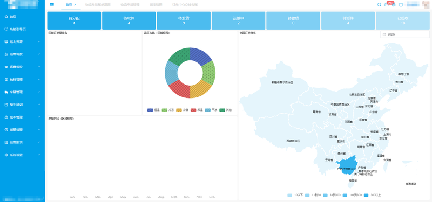Expand the 成本管理 sidebar menu

22,117
